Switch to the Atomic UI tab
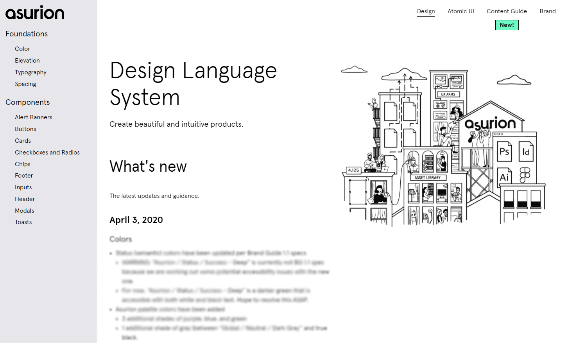 coord(461,11)
